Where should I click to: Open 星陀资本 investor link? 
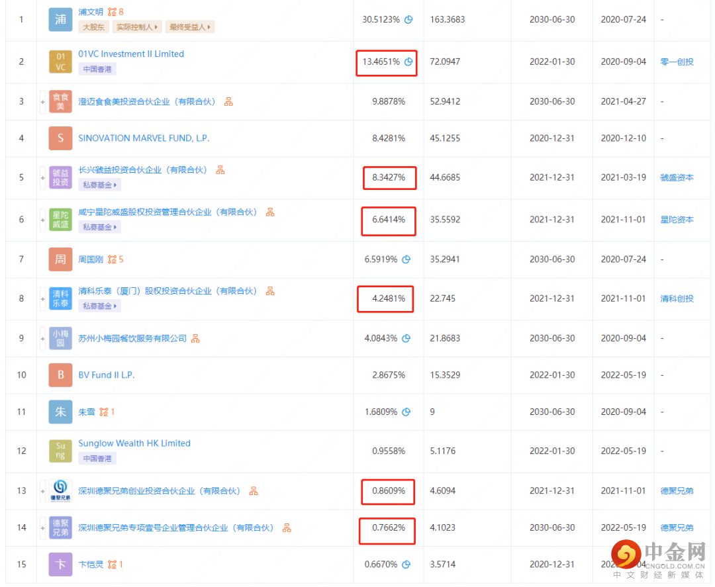click(x=677, y=220)
